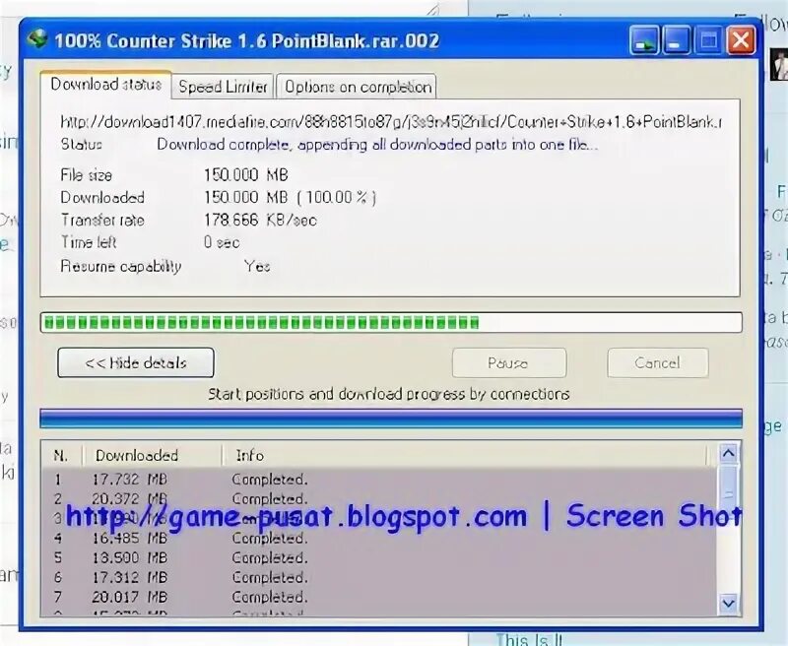Click the connections list scrollbar thumb
Image resolution: width=788 pixels, height=646 pixels.
729,494
